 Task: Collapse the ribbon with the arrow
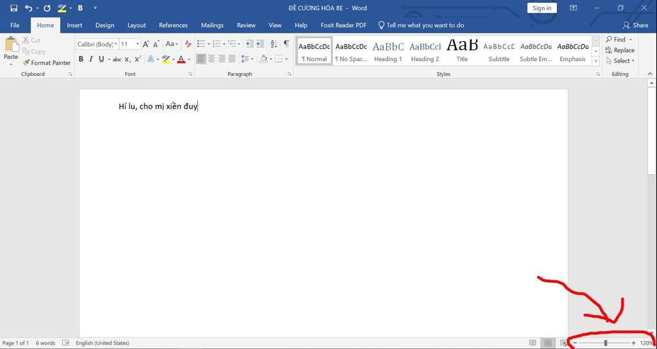[650, 74]
